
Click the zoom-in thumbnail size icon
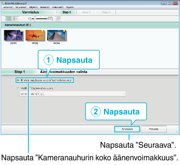[50, 19]
